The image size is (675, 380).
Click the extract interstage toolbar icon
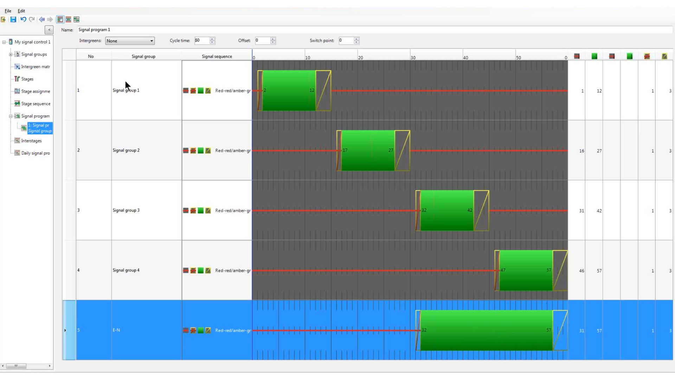click(x=76, y=19)
